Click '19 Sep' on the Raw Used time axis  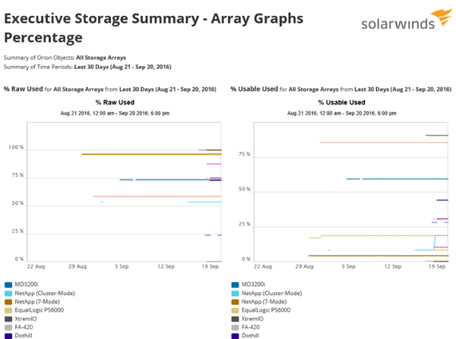coord(211,267)
